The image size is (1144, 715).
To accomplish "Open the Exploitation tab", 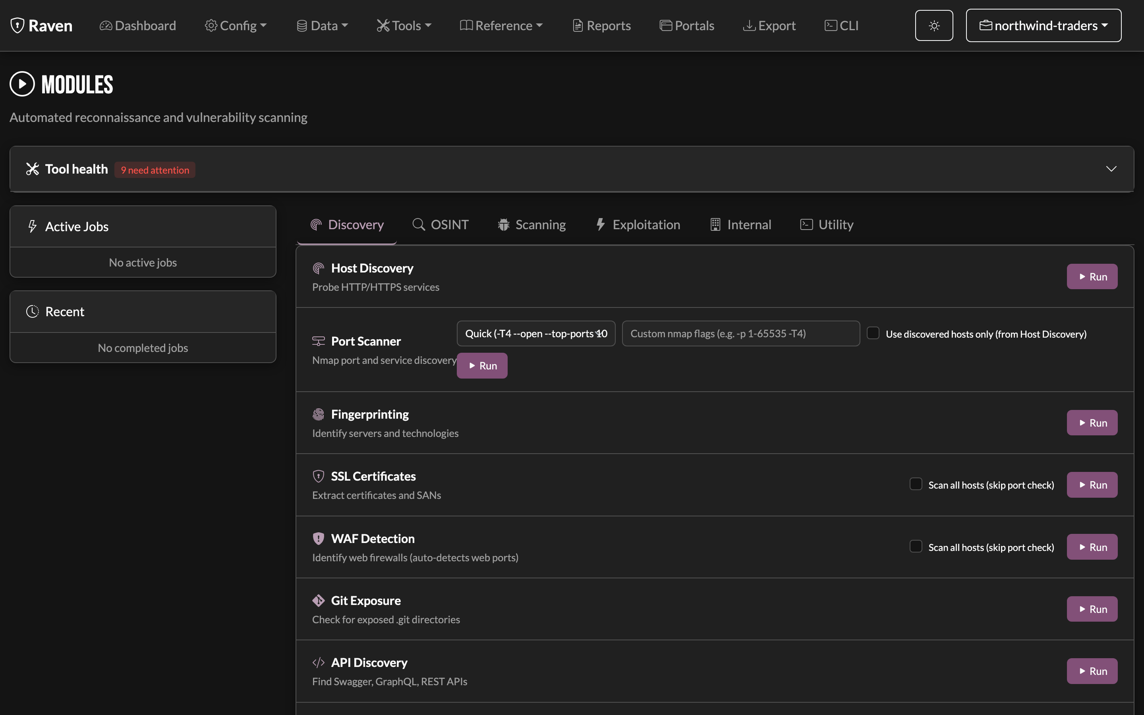I will click(637, 224).
